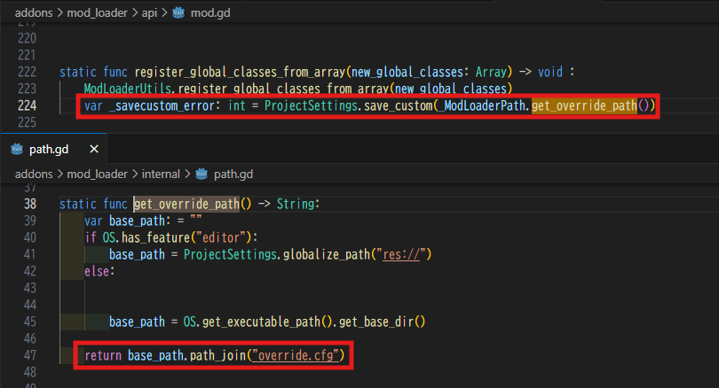Click the "override.cfg" underlined string
The height and width of the screenshot is (388, 719).
coord(296,355)
